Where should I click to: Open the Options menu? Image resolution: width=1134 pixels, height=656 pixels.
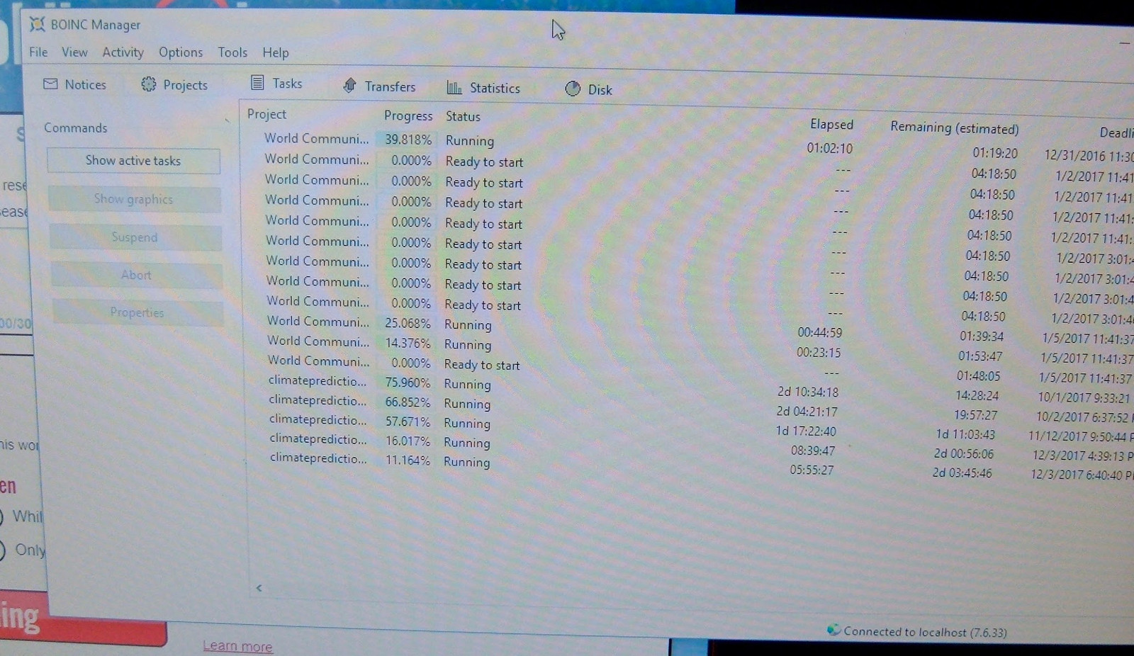(x=181, y=52)
